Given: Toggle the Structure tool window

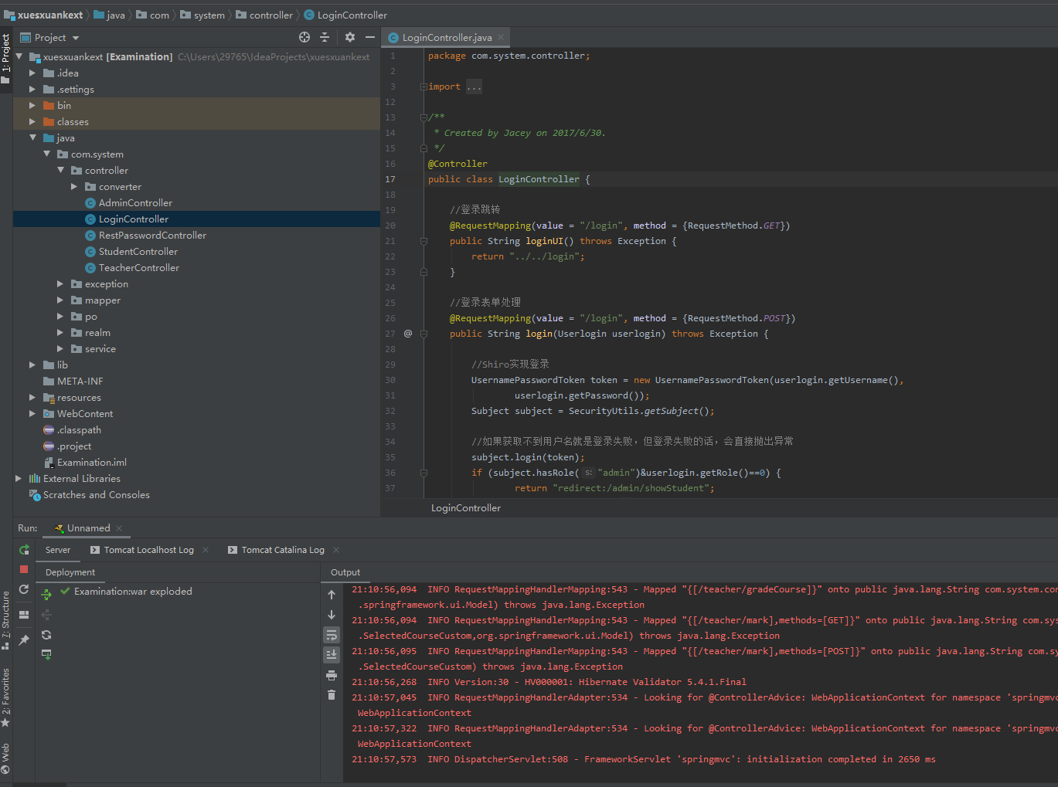Looking at the screenshot, I should tap(5, 618).
